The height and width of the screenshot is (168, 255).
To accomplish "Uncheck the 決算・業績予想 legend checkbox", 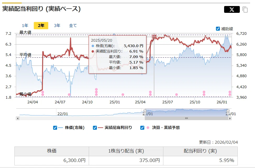I will pyautogui.click(x=142, y=128).
